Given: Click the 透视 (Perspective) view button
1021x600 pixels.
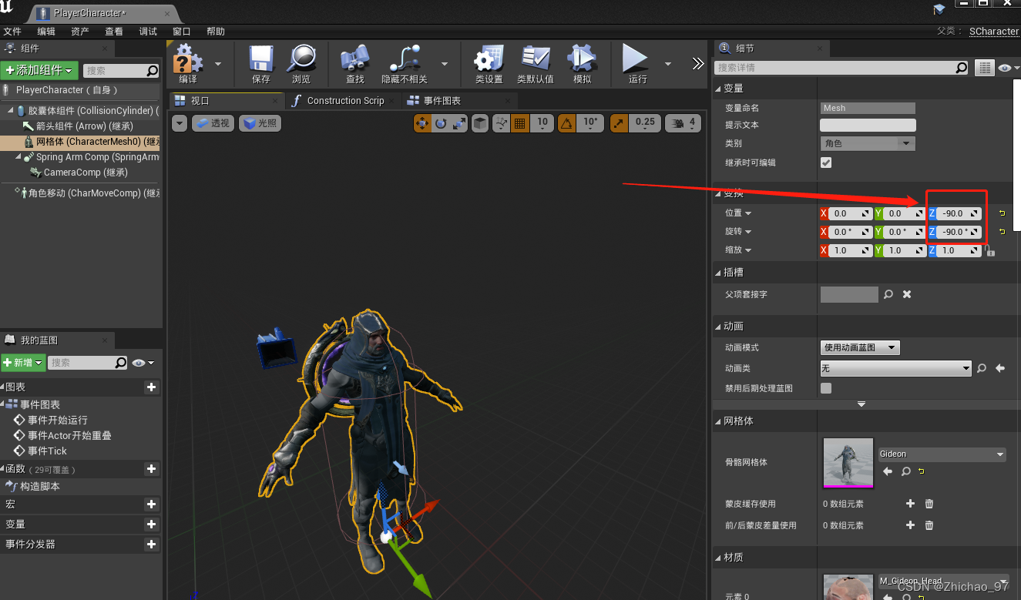Looking at the screenshot, I should (x=213, y=123).
